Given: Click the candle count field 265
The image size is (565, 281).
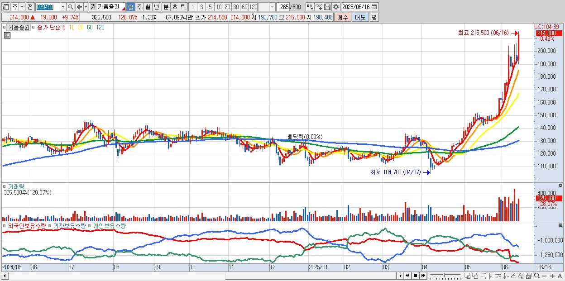Looking at the screenshot, I should [283, 7].
